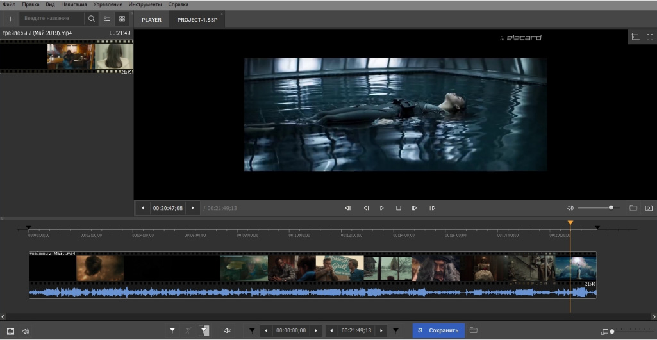Switch to the PLAYER tab

point(151,20)
